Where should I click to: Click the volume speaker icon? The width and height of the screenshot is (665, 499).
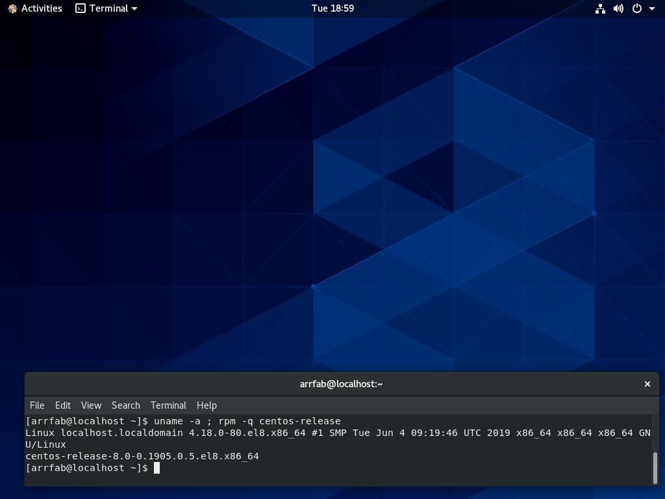click(618, 8)
